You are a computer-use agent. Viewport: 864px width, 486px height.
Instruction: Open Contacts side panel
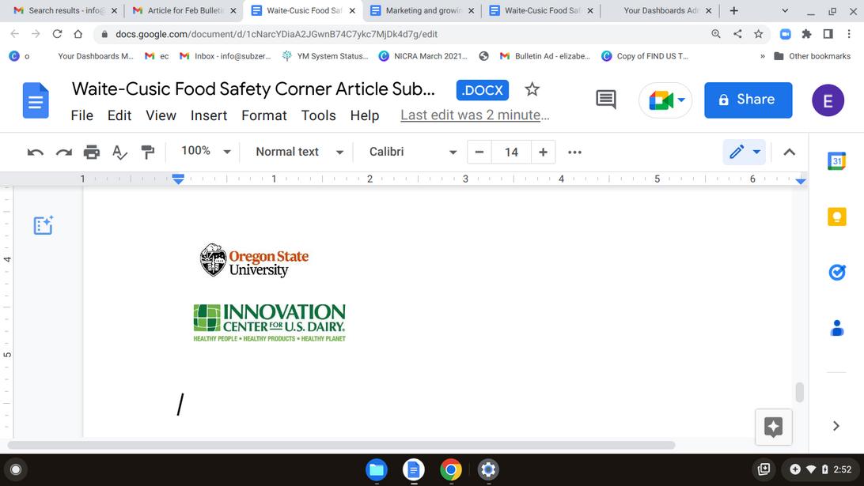836,328
